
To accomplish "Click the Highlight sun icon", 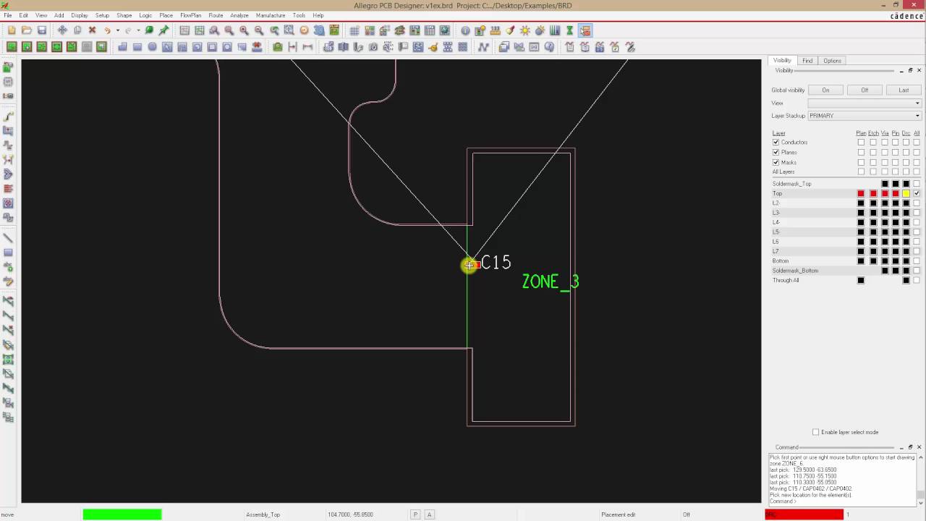I will click(525, 30).
